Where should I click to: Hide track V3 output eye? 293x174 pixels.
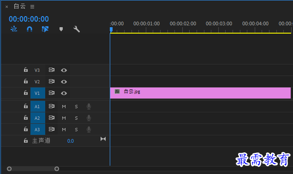point(64,70)
